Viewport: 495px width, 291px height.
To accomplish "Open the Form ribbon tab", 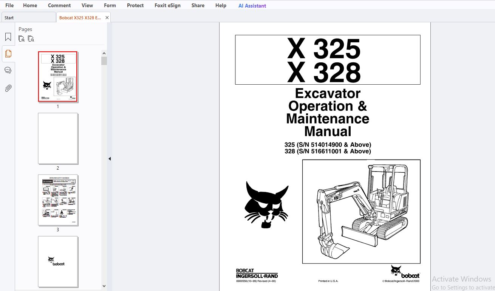I will point(110,5).
